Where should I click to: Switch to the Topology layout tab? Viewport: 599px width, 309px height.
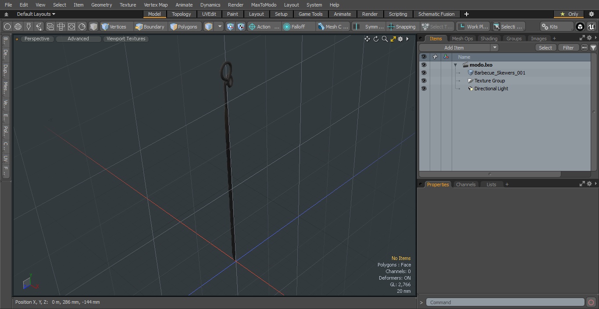pos(181,14)
